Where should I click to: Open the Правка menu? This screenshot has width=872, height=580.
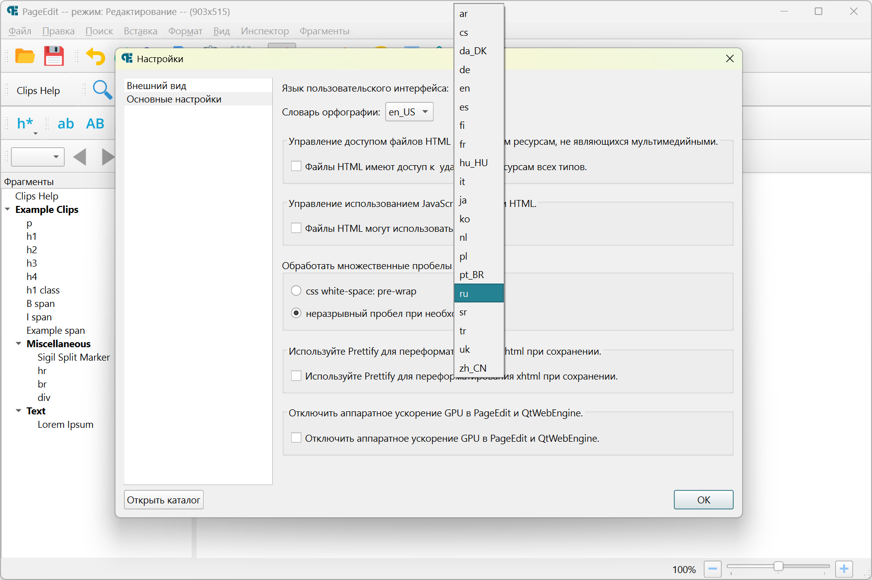[x=58, y=31]
